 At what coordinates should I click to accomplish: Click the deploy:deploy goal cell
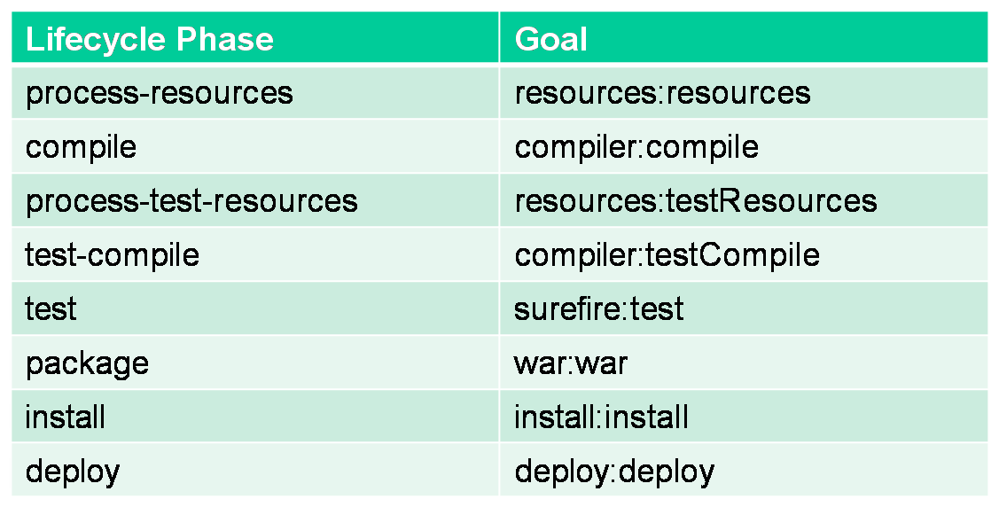[x=614, y=471]
